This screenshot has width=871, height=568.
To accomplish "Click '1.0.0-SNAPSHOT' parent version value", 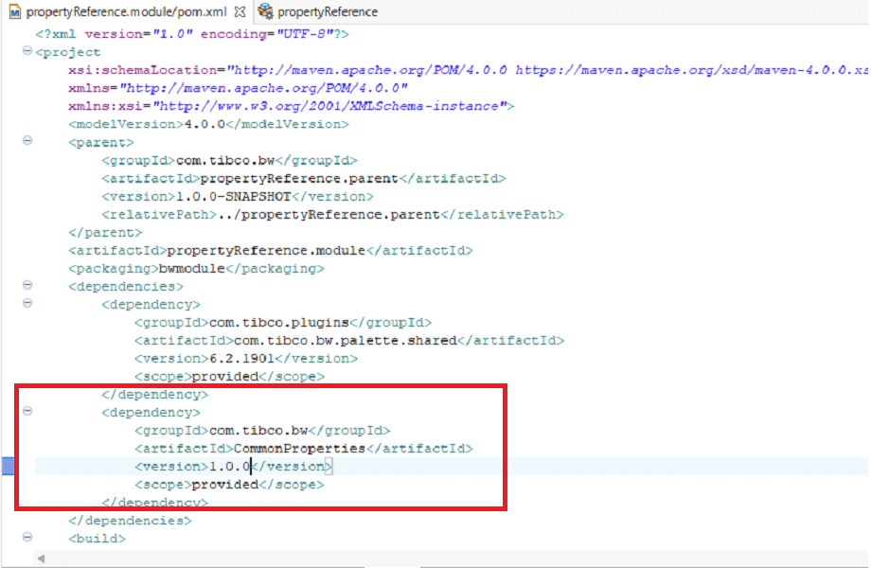I will tap(233, 197).
